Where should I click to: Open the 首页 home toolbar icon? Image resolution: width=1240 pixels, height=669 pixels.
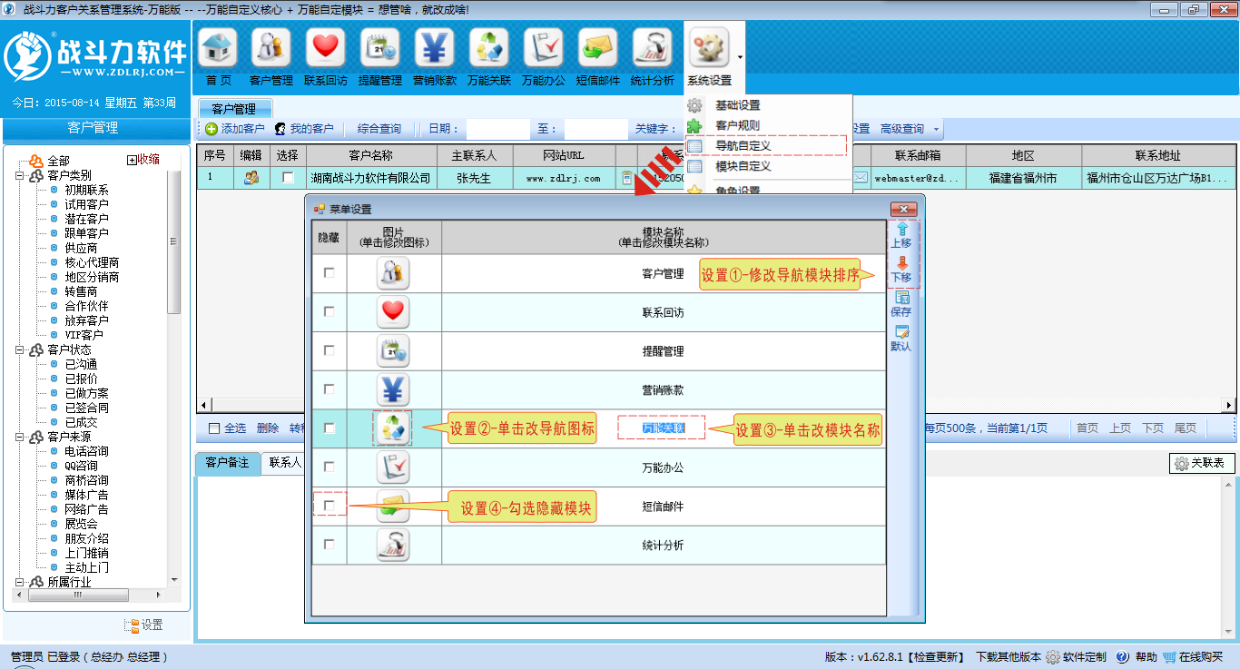point(217,48)
